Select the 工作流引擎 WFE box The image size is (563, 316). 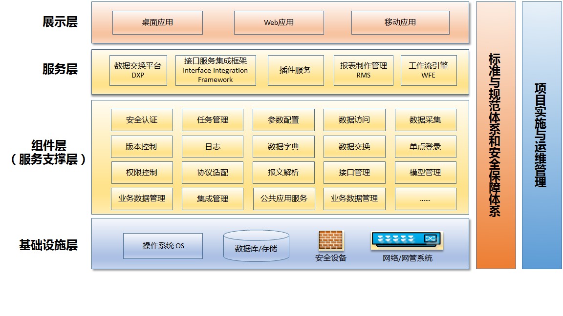(428, 70)
